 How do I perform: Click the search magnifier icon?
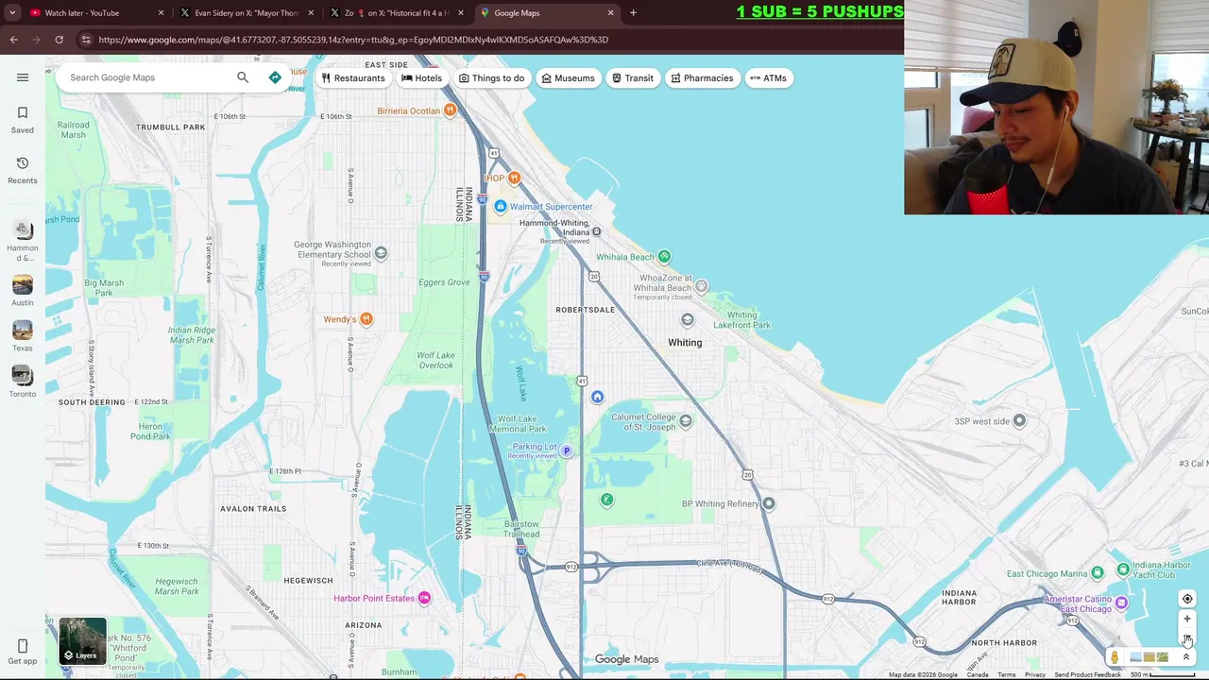coord(243,77)
